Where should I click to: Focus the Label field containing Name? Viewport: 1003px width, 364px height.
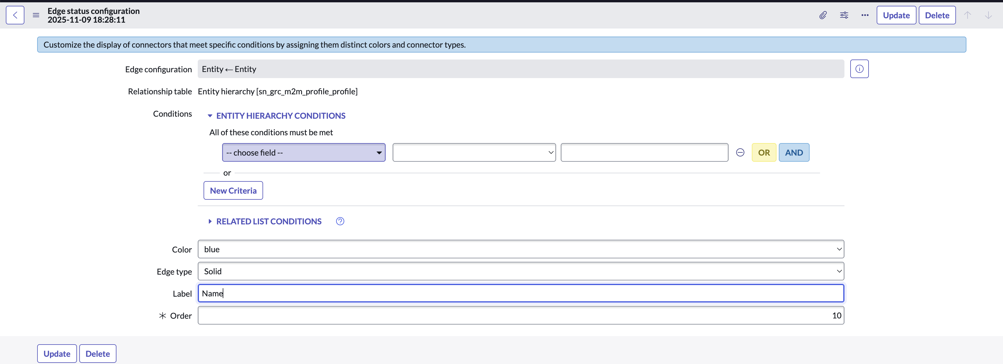[x=521, y=293]
